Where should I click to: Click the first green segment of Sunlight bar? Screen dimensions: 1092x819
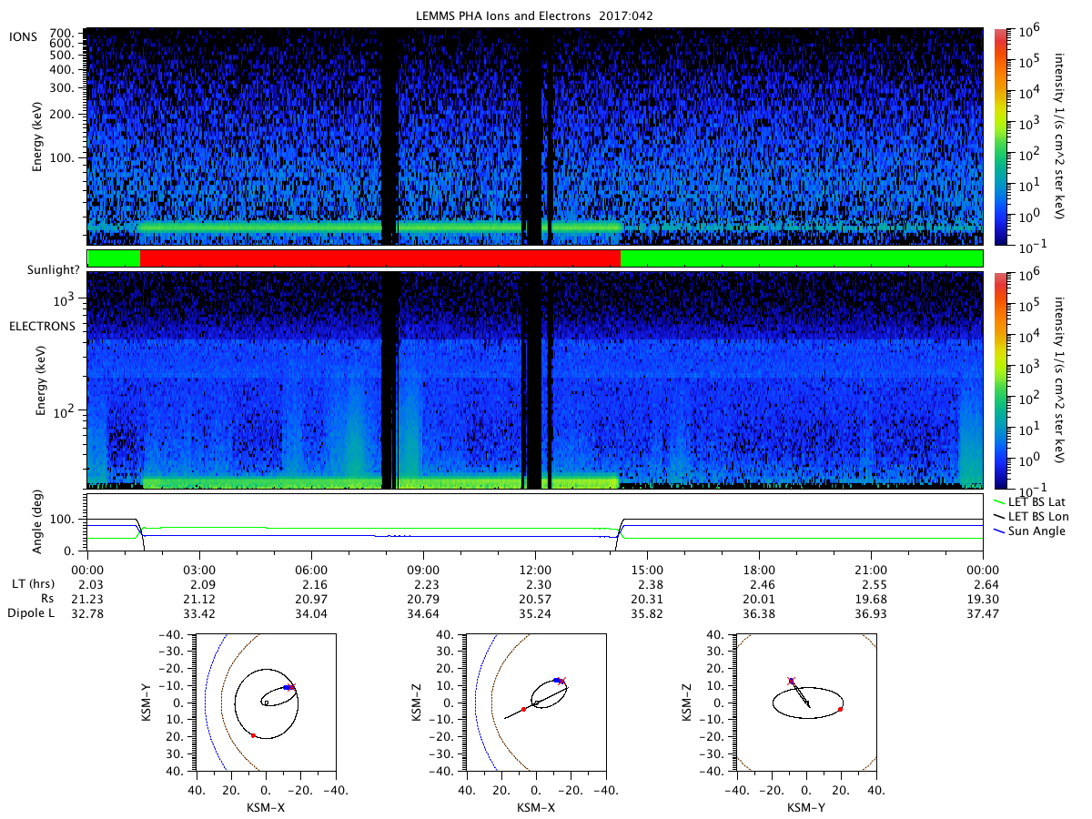tap(114, 258)
